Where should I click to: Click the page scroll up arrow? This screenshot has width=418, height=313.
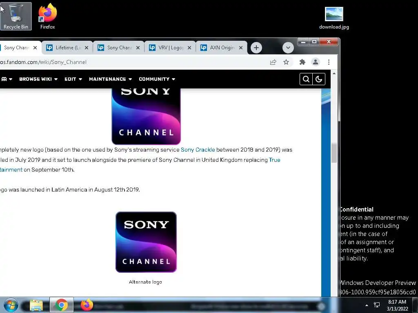(x=334, y=73)
